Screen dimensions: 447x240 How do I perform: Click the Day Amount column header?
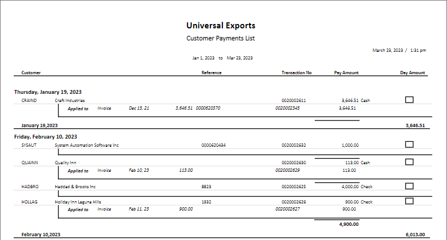point(413,73)
